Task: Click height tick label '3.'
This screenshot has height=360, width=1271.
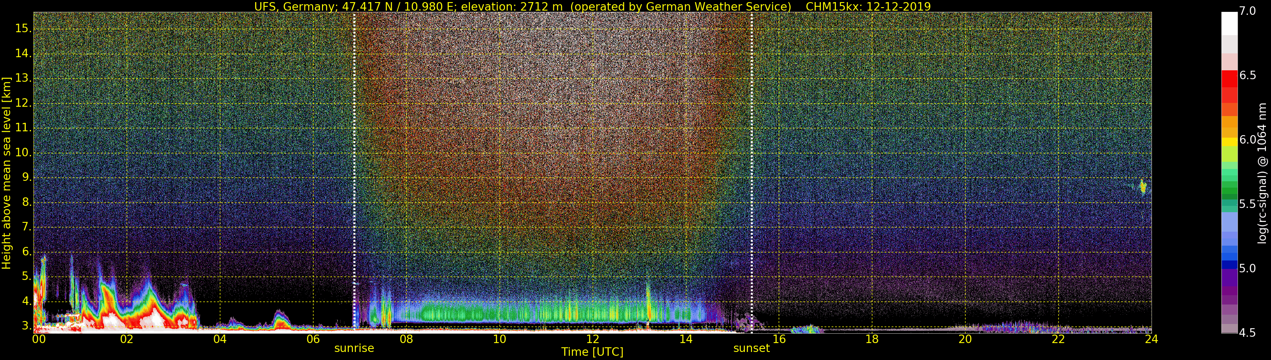Action: click(x=27, y=326)
